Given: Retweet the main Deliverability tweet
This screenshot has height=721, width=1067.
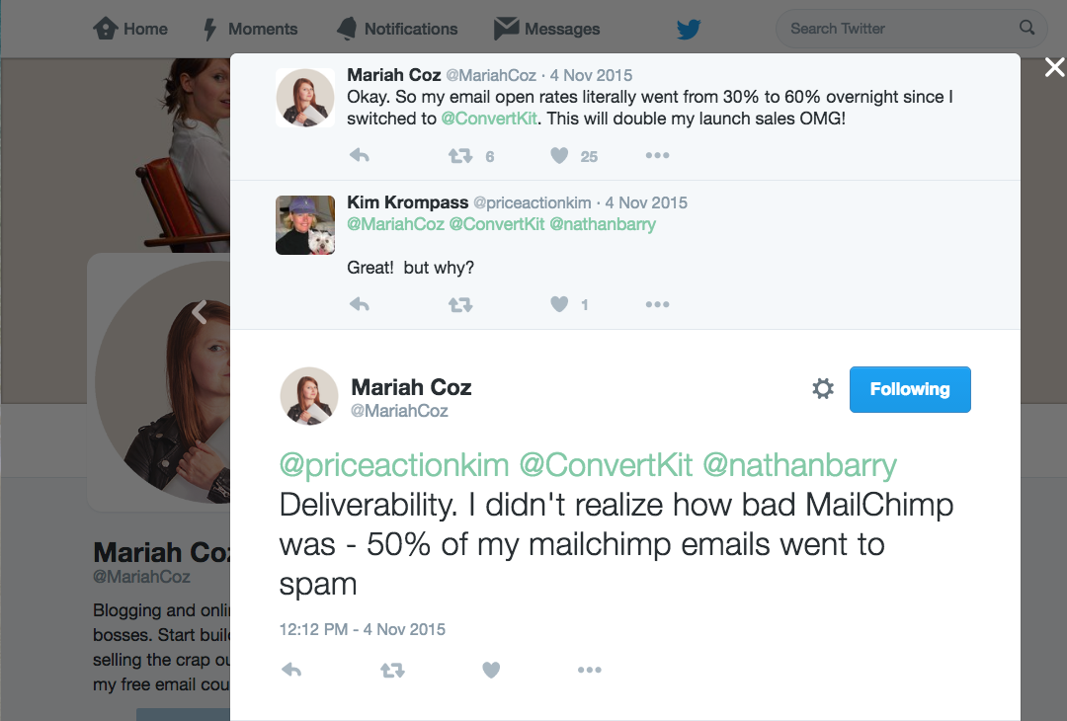Looking at the screenshot, I should 392,670.
